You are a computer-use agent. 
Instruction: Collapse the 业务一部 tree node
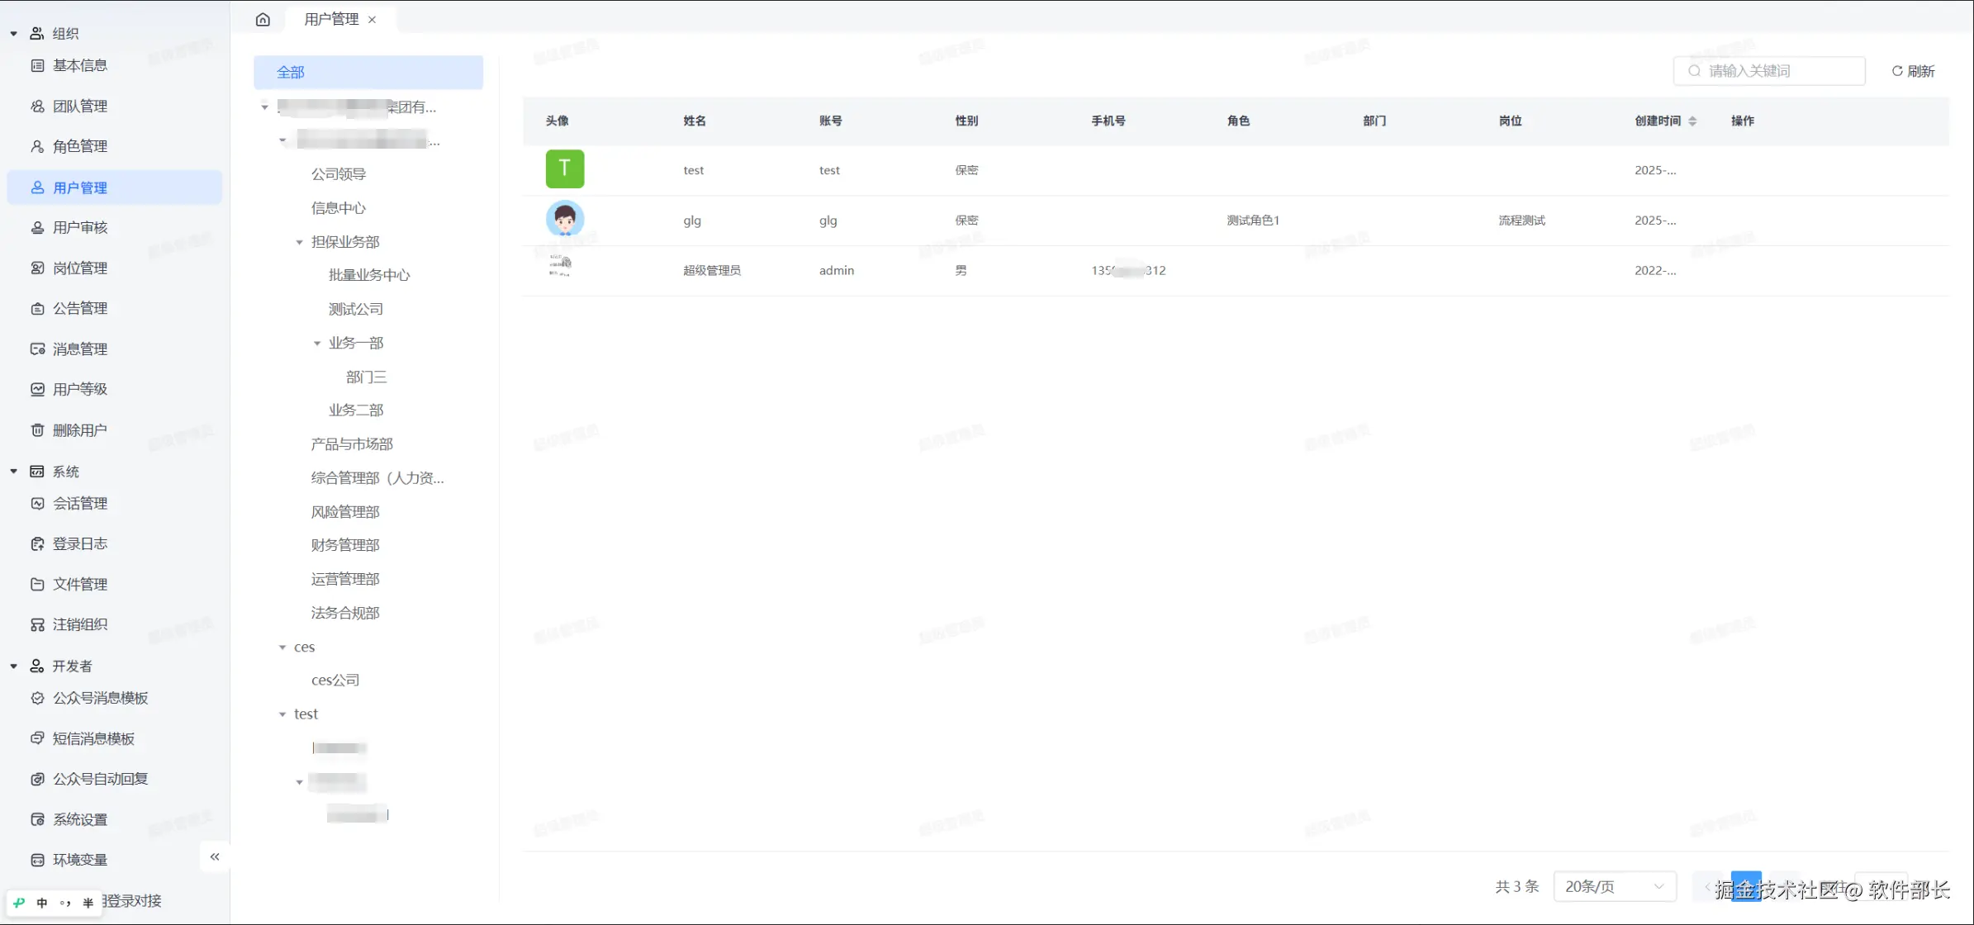tap(317, 343)
